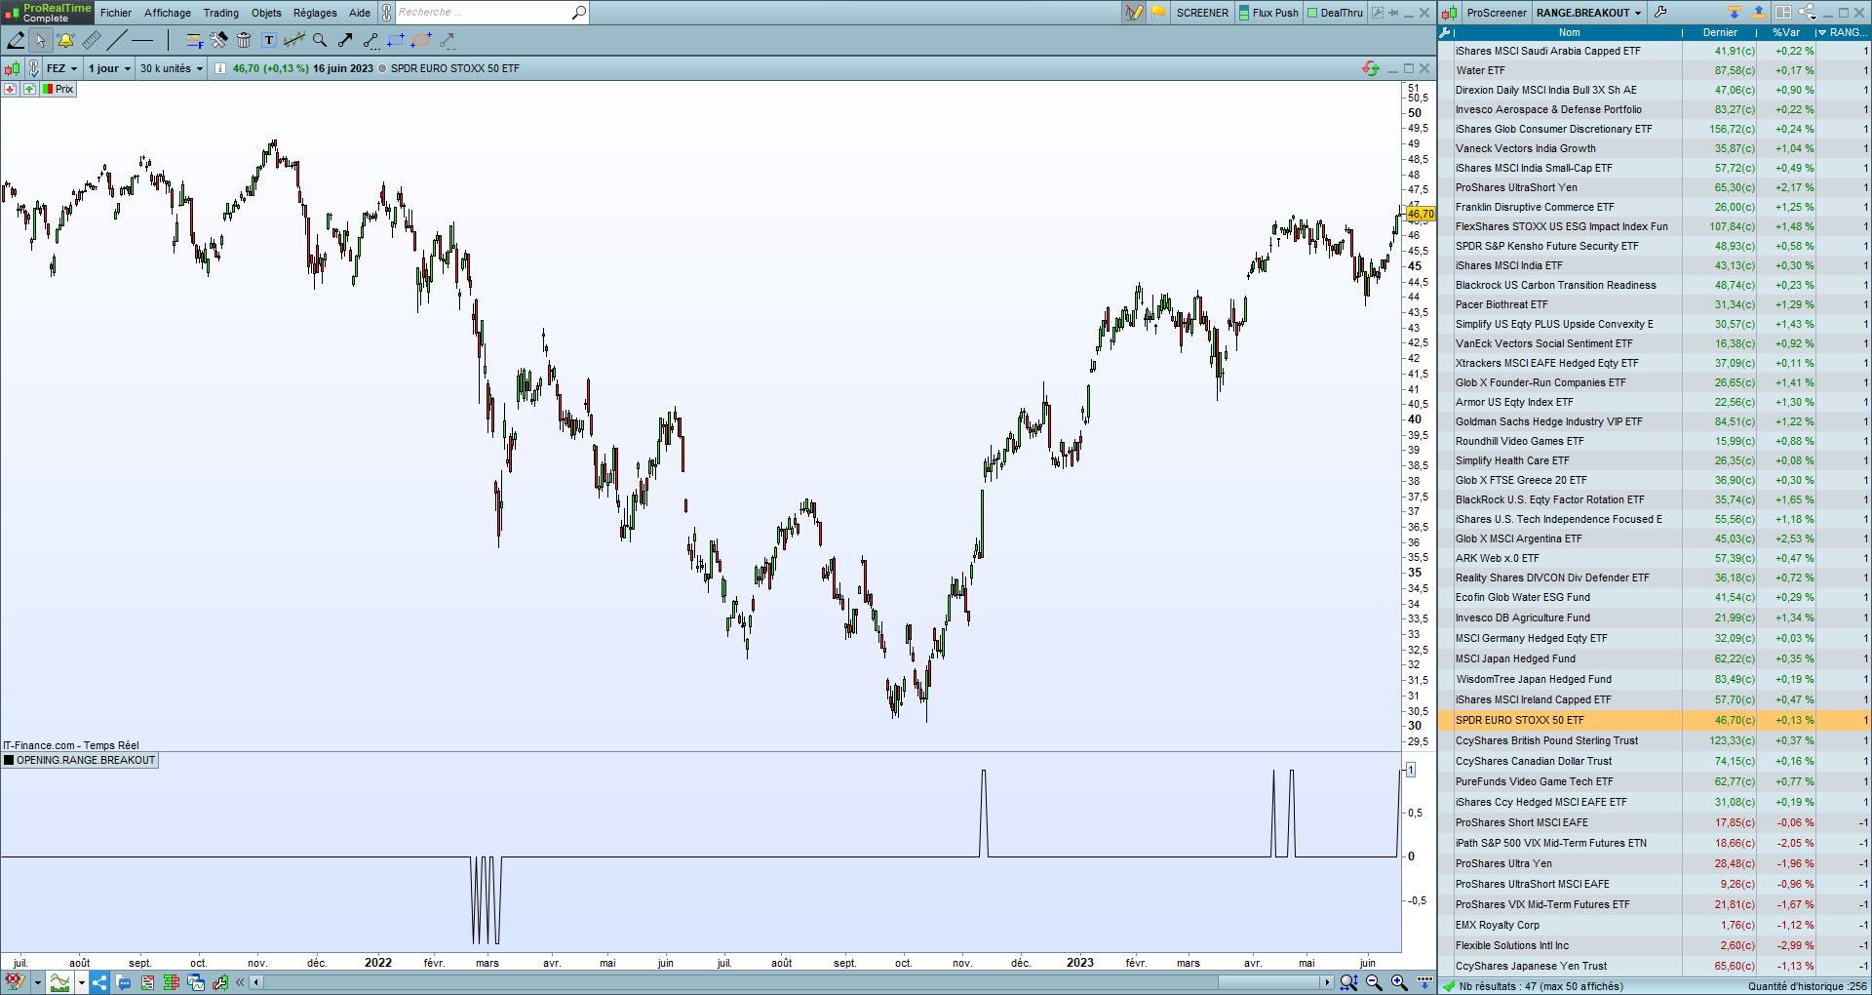
Task: Select the Trendline drawing tool
Action: [116, 40]
